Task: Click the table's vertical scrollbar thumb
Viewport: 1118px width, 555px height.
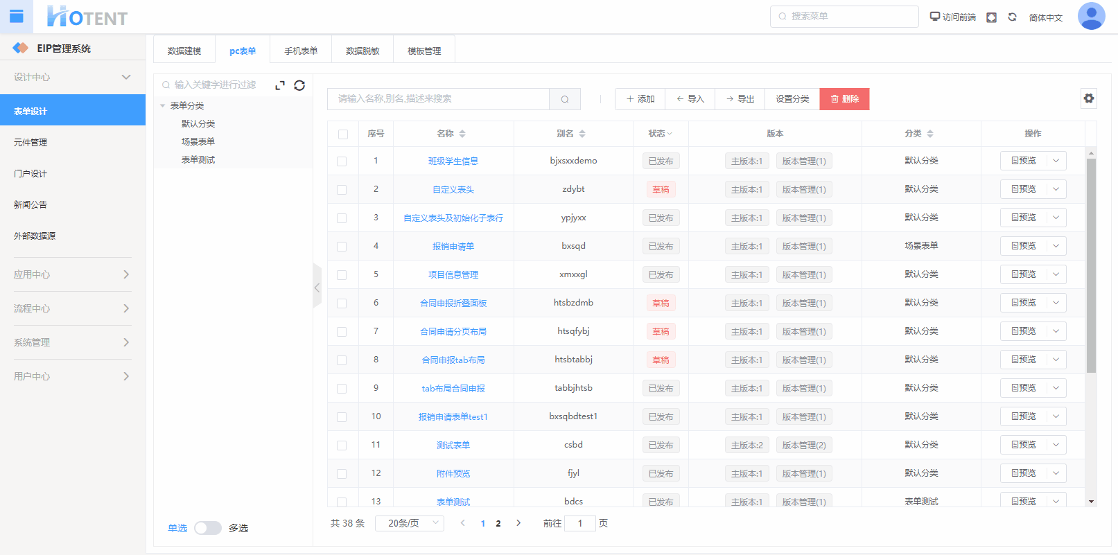Action: pyautogui.click(x=1091, y=263)
